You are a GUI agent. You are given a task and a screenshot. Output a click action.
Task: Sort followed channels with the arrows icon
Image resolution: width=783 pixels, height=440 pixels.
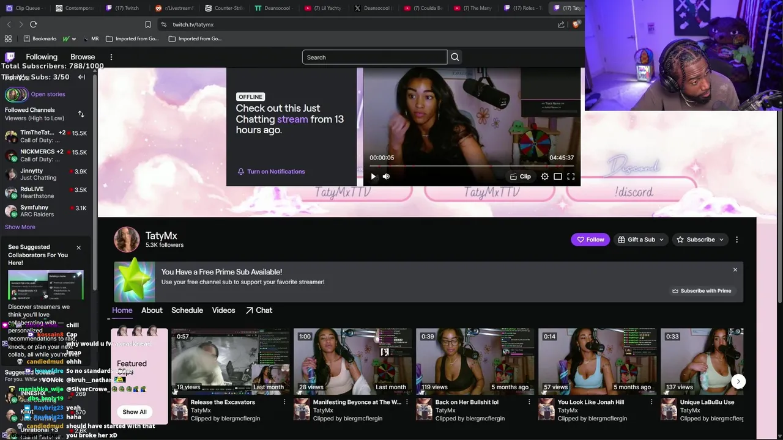coord(81,114)
